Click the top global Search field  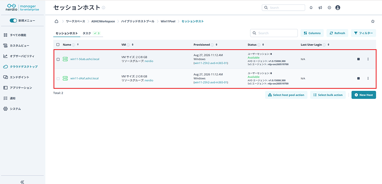point(283,8)
